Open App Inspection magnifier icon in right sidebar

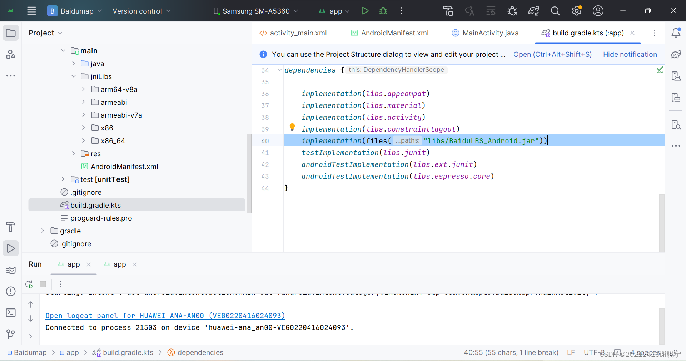tap(676, 124)
